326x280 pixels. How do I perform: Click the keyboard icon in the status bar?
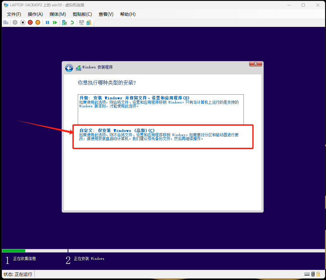pyautogui.click(x=307, y=274)
